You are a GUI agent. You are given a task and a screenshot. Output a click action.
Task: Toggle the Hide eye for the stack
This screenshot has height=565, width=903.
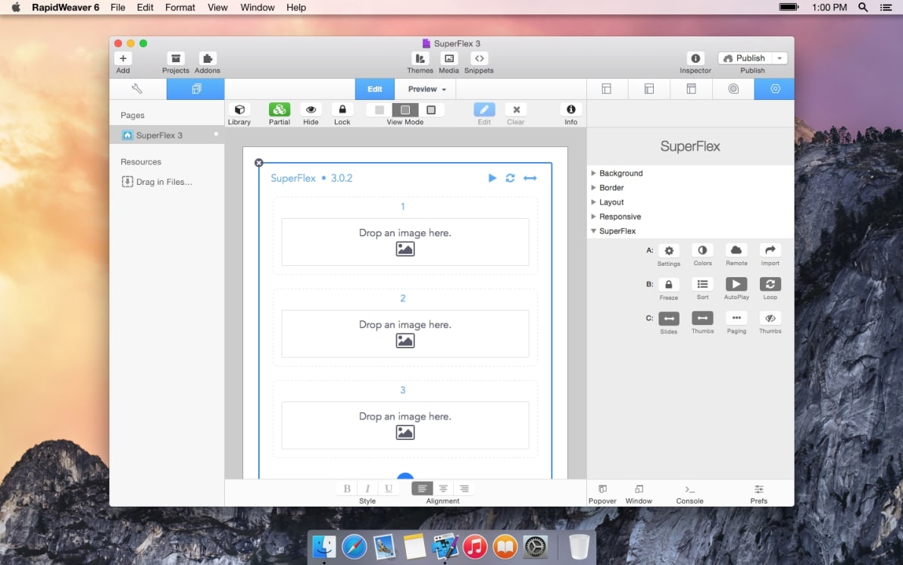(311, 109)
